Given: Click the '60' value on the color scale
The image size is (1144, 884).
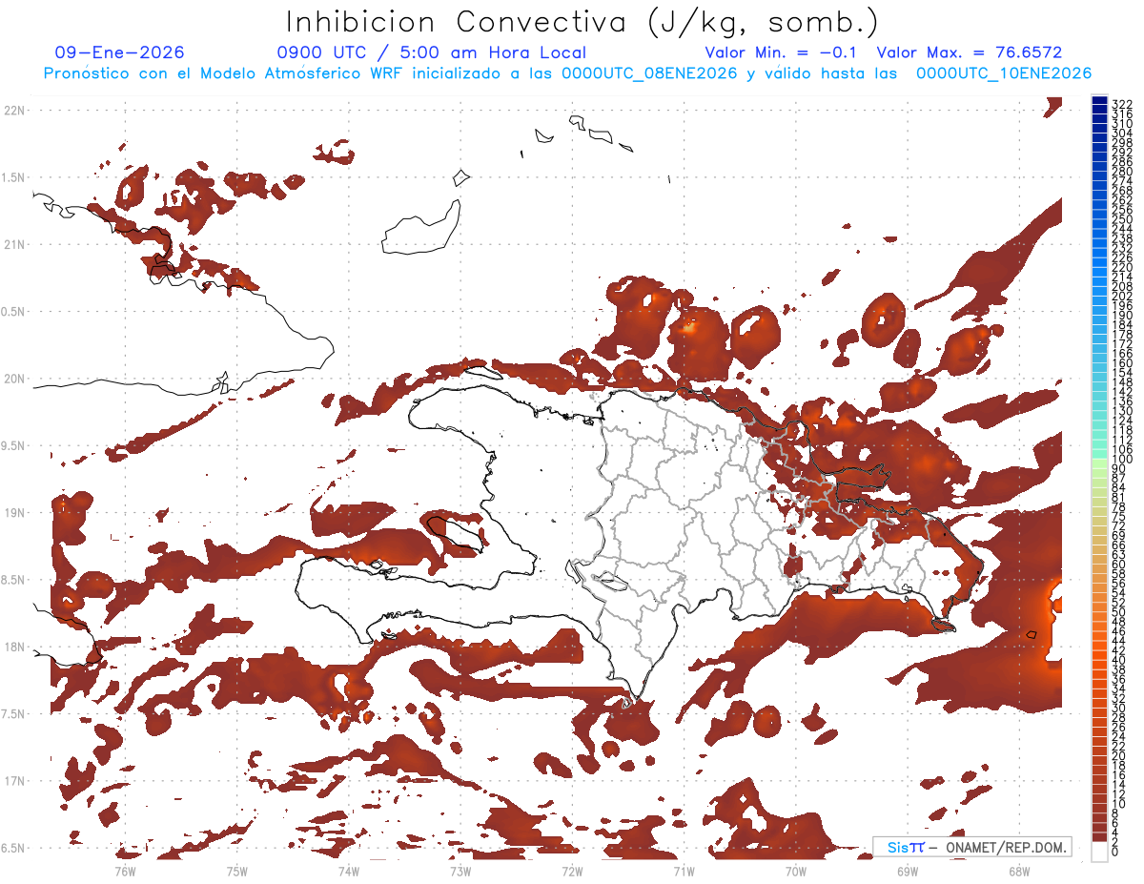Looking at the screenshot, I should 1119,564.
